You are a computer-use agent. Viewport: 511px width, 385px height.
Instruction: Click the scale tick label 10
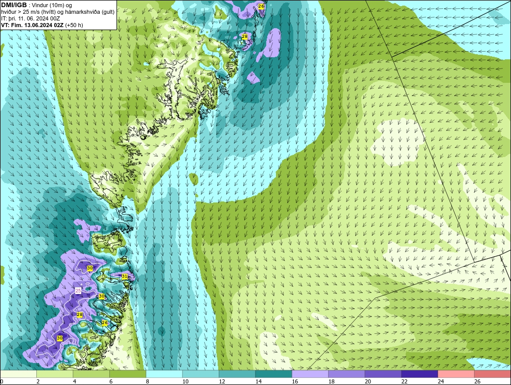pyautogui.click(x=185, y=381)
